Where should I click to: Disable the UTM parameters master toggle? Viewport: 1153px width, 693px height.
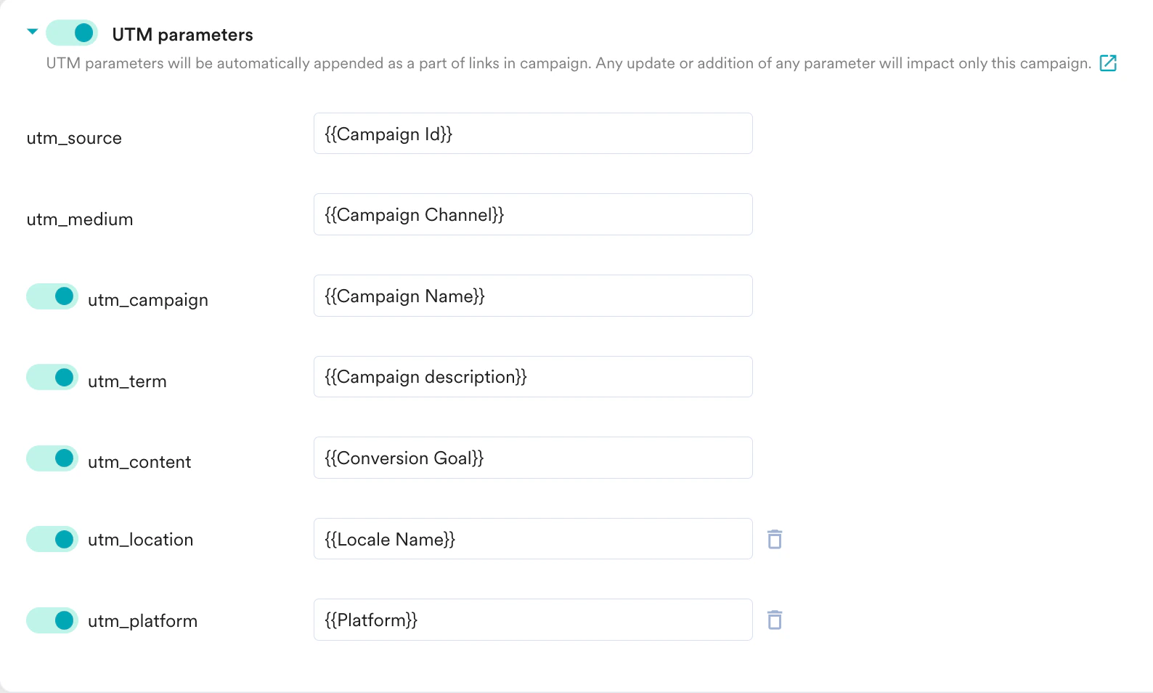point(70,33)
